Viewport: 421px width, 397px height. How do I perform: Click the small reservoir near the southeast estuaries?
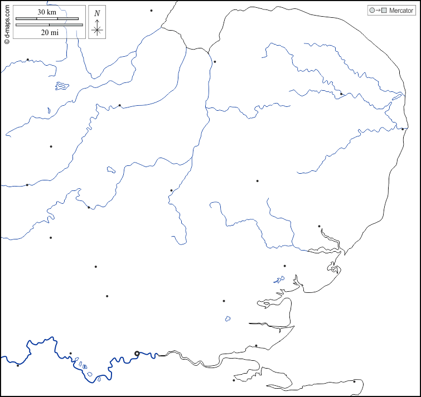[279, 280]
